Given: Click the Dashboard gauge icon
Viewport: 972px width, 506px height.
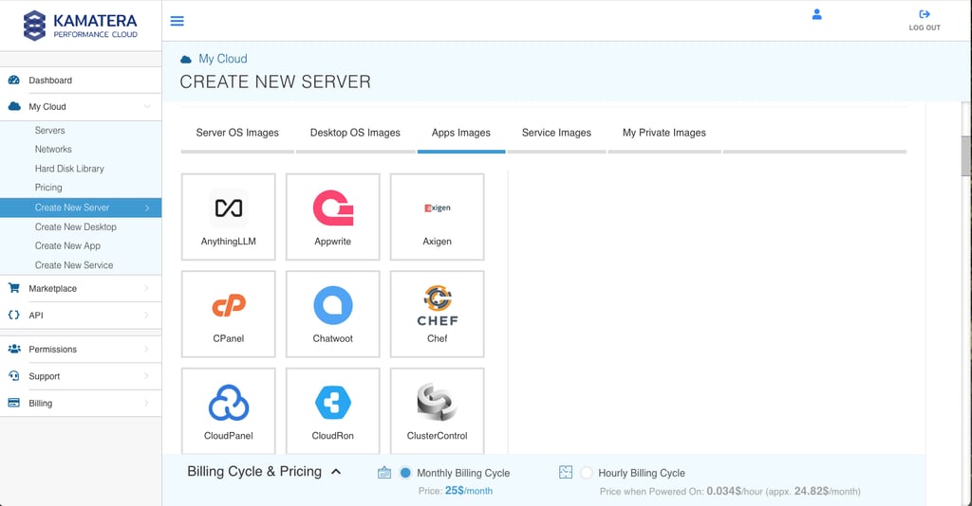Looking at the screenshot, I should (x=13, y=80).
